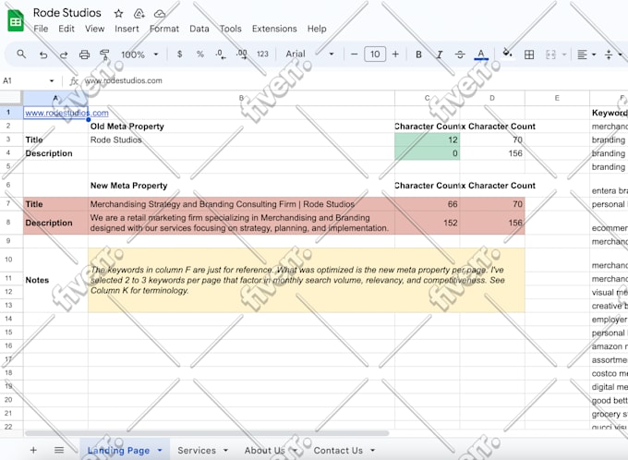
Task: Star the Rode Studios document
Action: [x=118, y=14]
